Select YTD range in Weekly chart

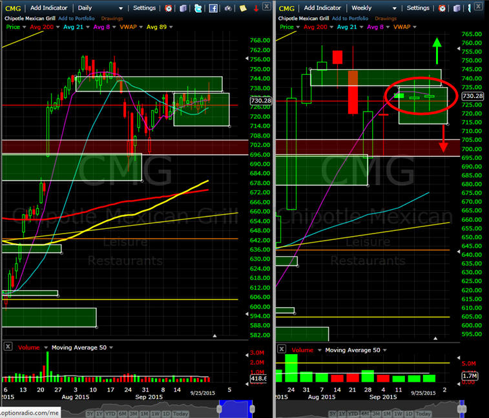coord(353,413)
